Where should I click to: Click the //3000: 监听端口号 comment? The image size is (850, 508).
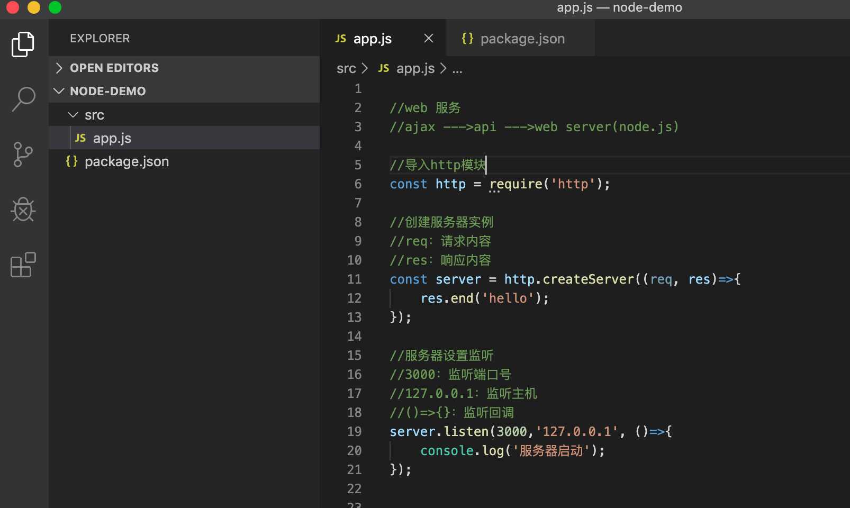tap(450, 374)
